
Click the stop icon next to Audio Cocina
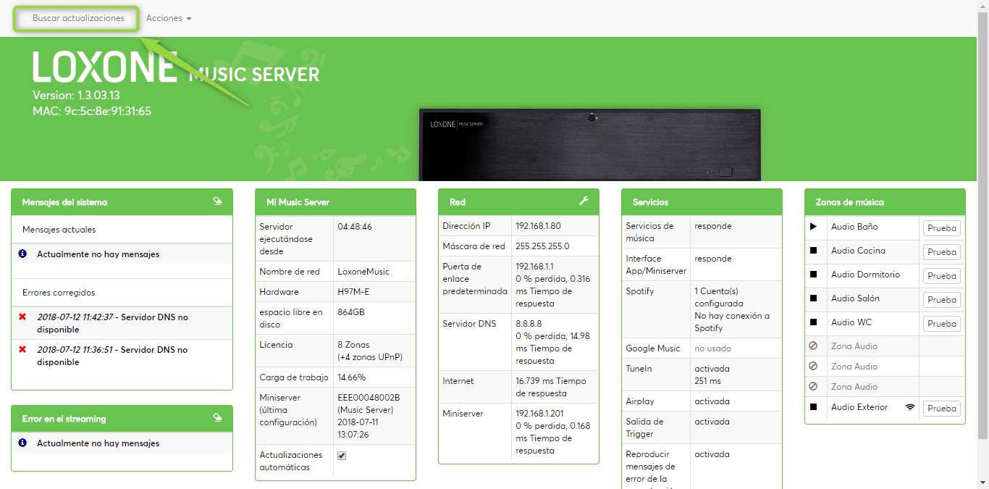coord(813,251)
